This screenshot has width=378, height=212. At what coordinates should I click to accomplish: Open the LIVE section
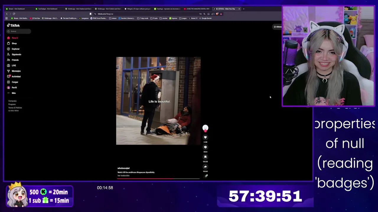pos(12,65)
